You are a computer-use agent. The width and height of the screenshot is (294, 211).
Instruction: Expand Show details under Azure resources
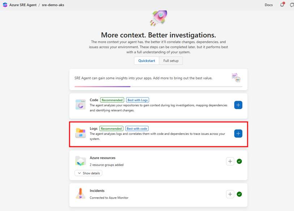88,173
